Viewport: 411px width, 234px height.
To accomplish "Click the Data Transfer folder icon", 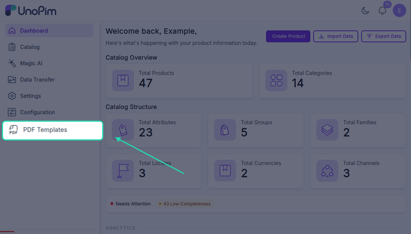I will click(x=12, y=79).
